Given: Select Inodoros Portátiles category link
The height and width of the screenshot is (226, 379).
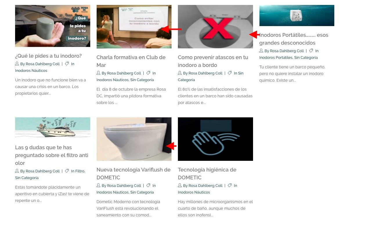Looking at the screenshot, I should coord(276,58).
